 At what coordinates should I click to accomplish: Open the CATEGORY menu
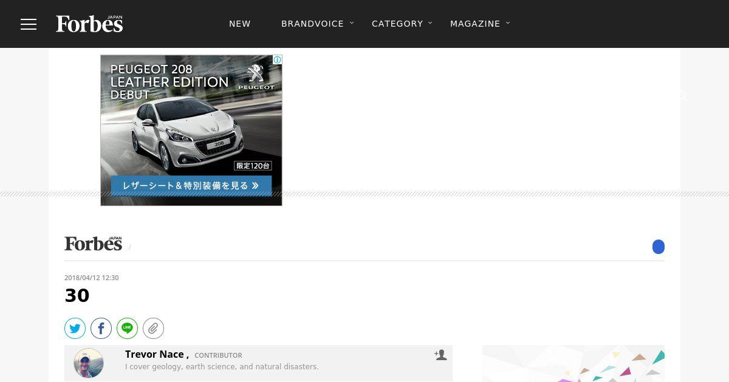[397, 24]
